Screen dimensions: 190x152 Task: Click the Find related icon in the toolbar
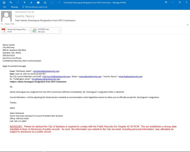coord(45,2)
